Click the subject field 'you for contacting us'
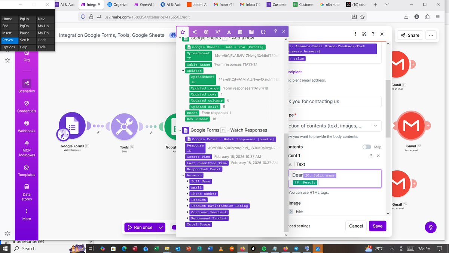449x253 pixels. coord(334,102)
